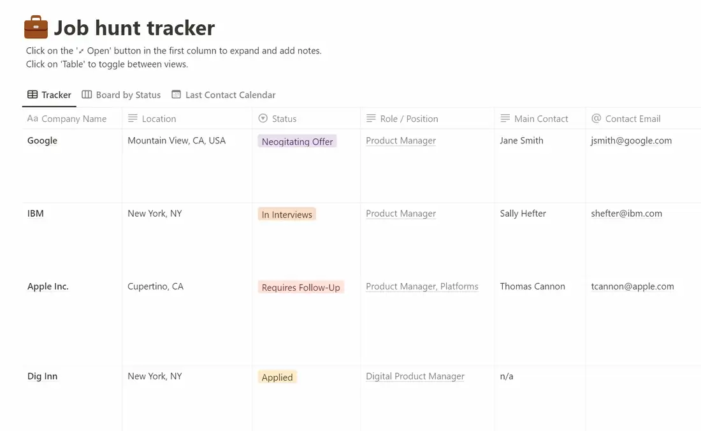The width and height of the screenshot is (701, 431).
Task: Click the yellow Applied status tag
Action: pos(277,377)
